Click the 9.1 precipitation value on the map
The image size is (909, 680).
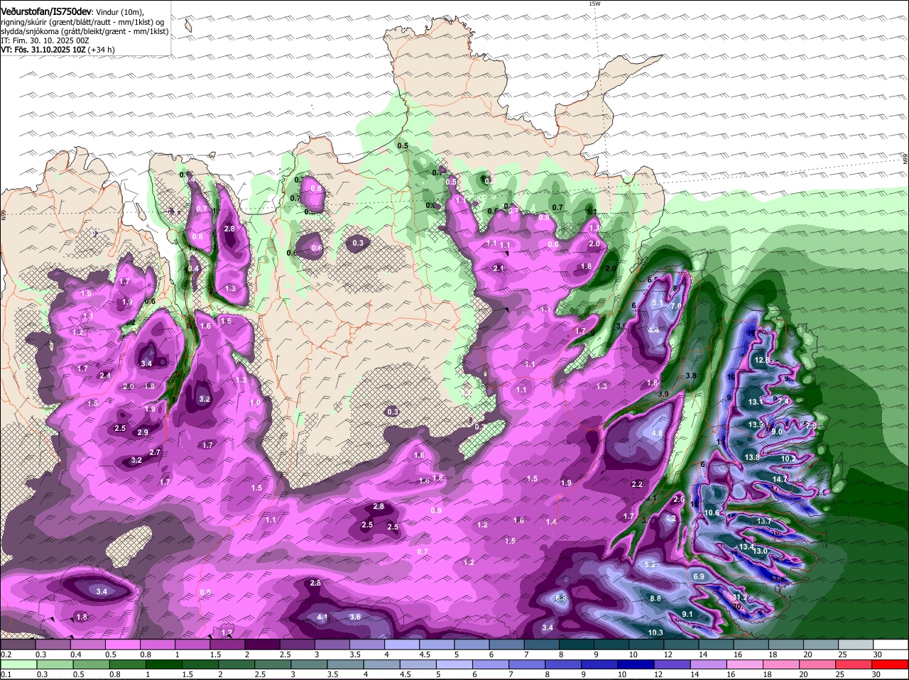point(687,614)
